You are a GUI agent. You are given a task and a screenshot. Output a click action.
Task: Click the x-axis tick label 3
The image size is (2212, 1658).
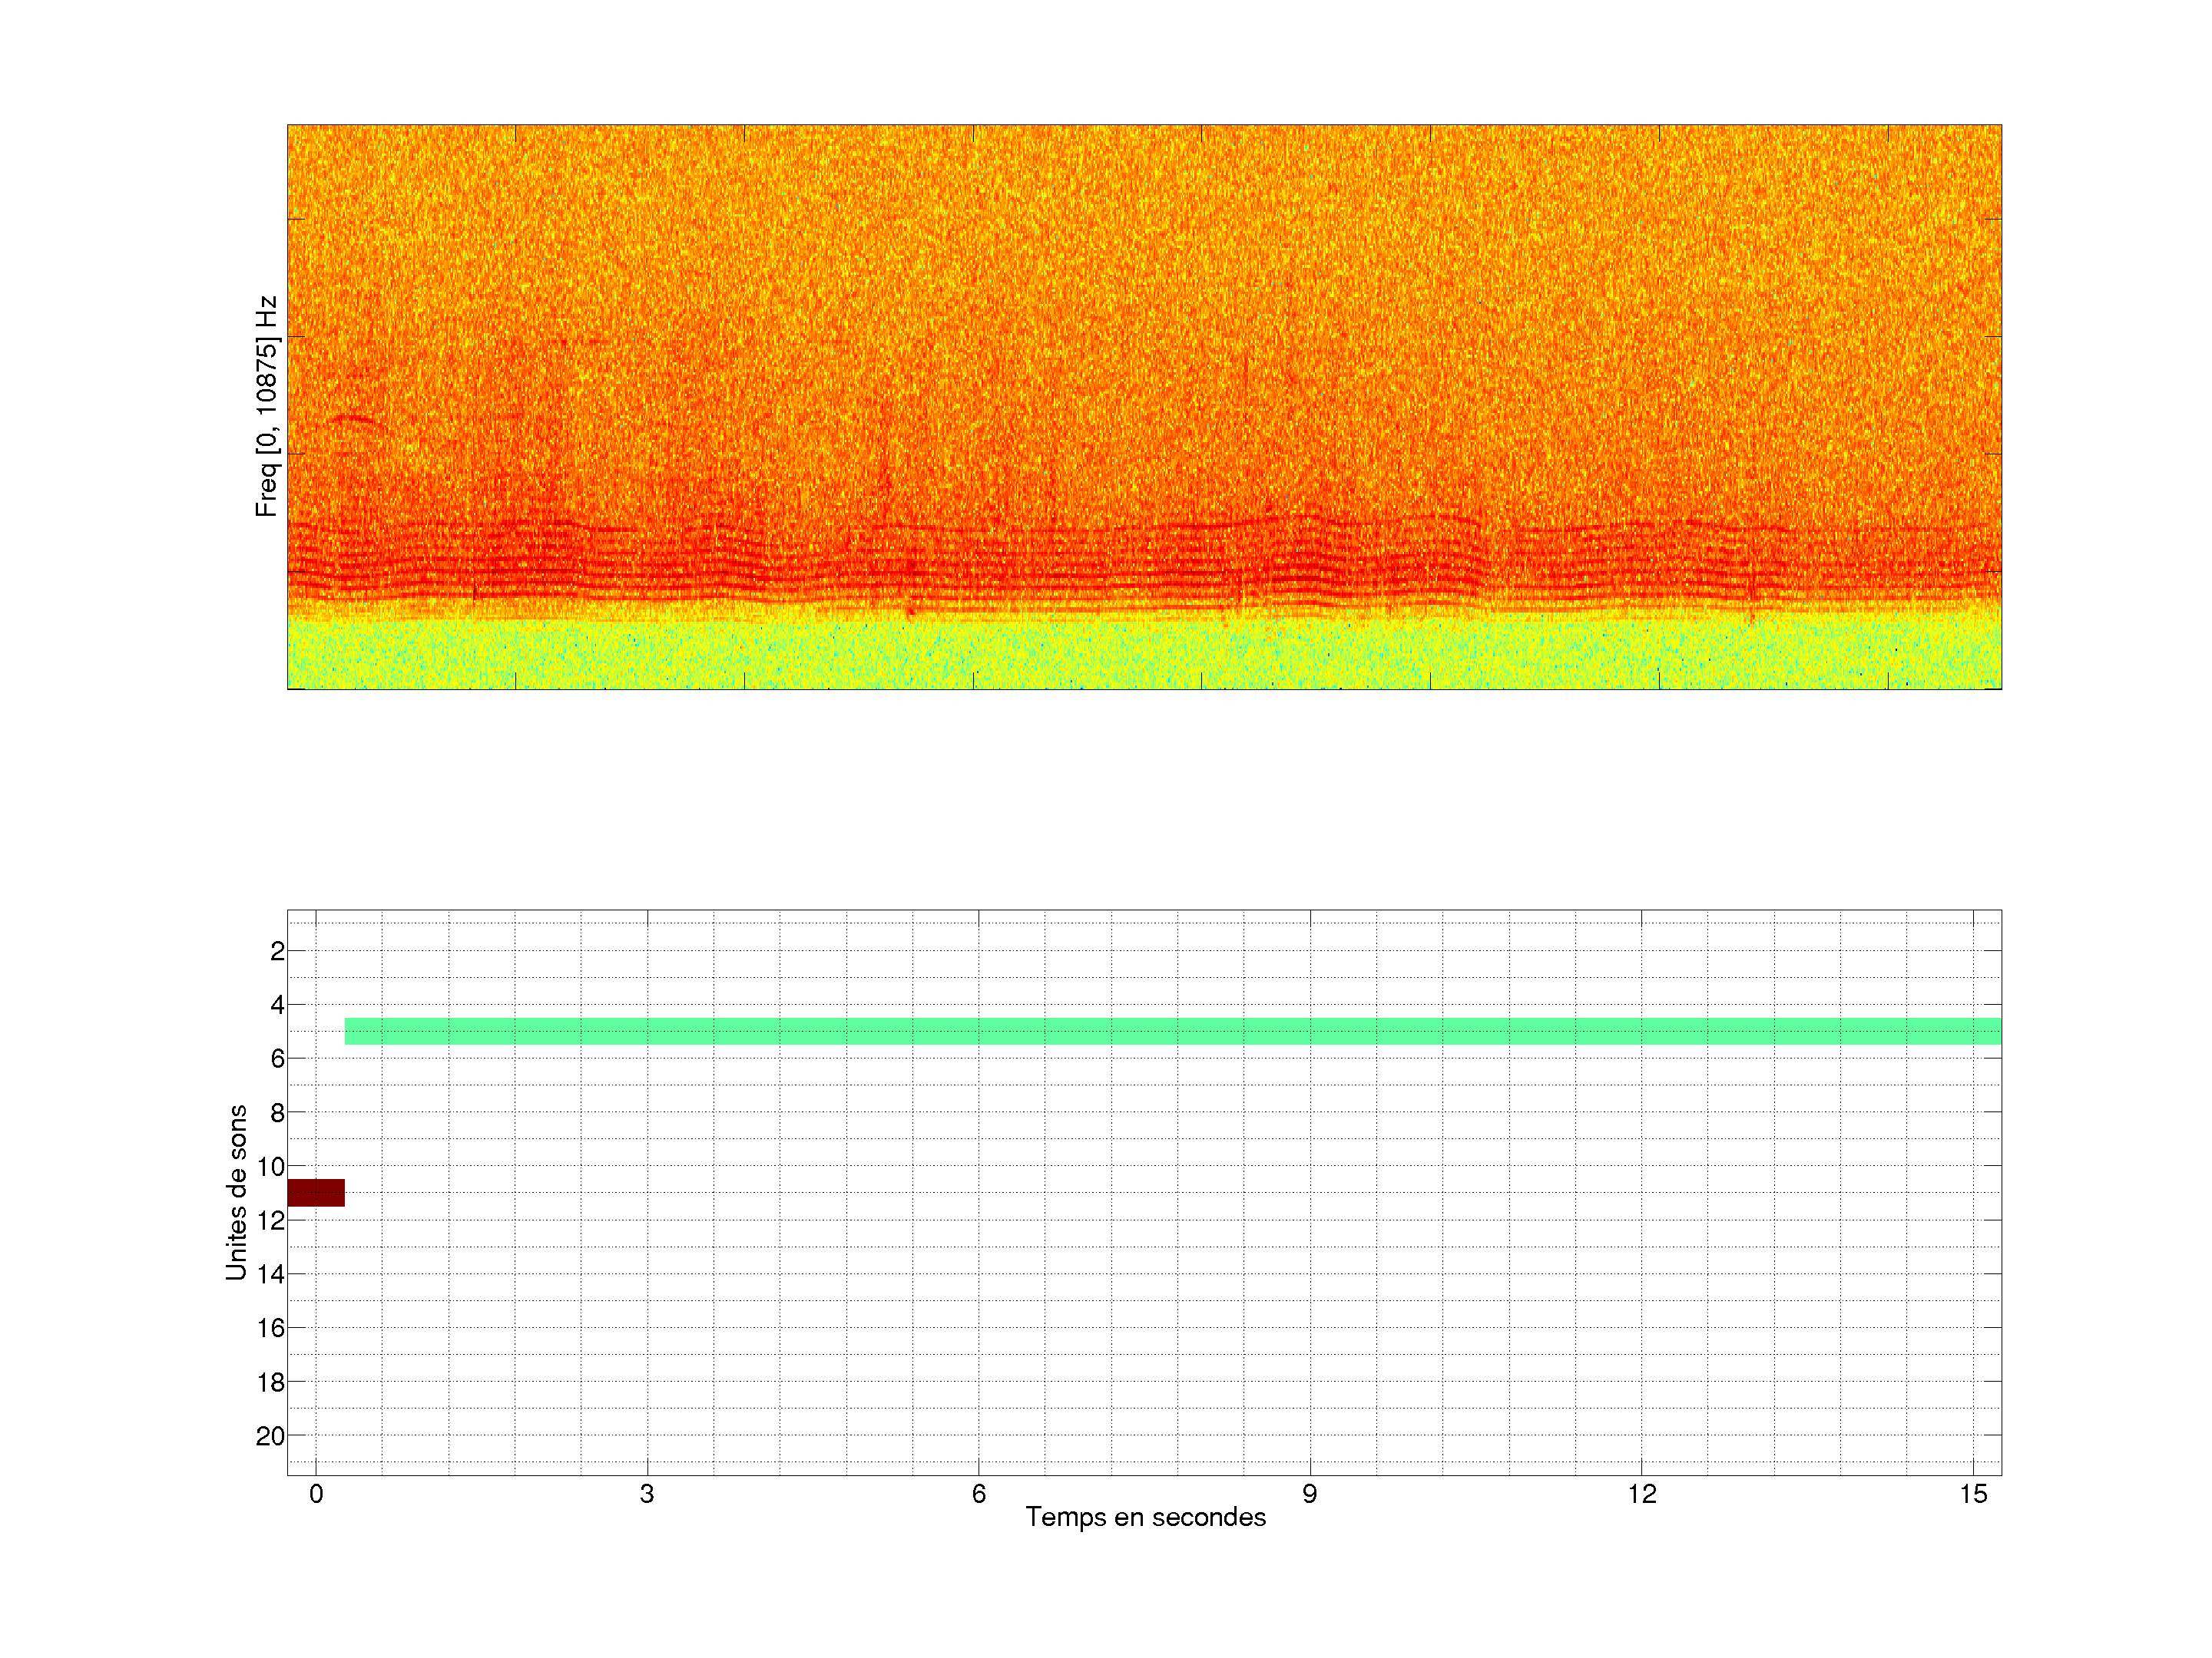click(x=647, y=1494)
